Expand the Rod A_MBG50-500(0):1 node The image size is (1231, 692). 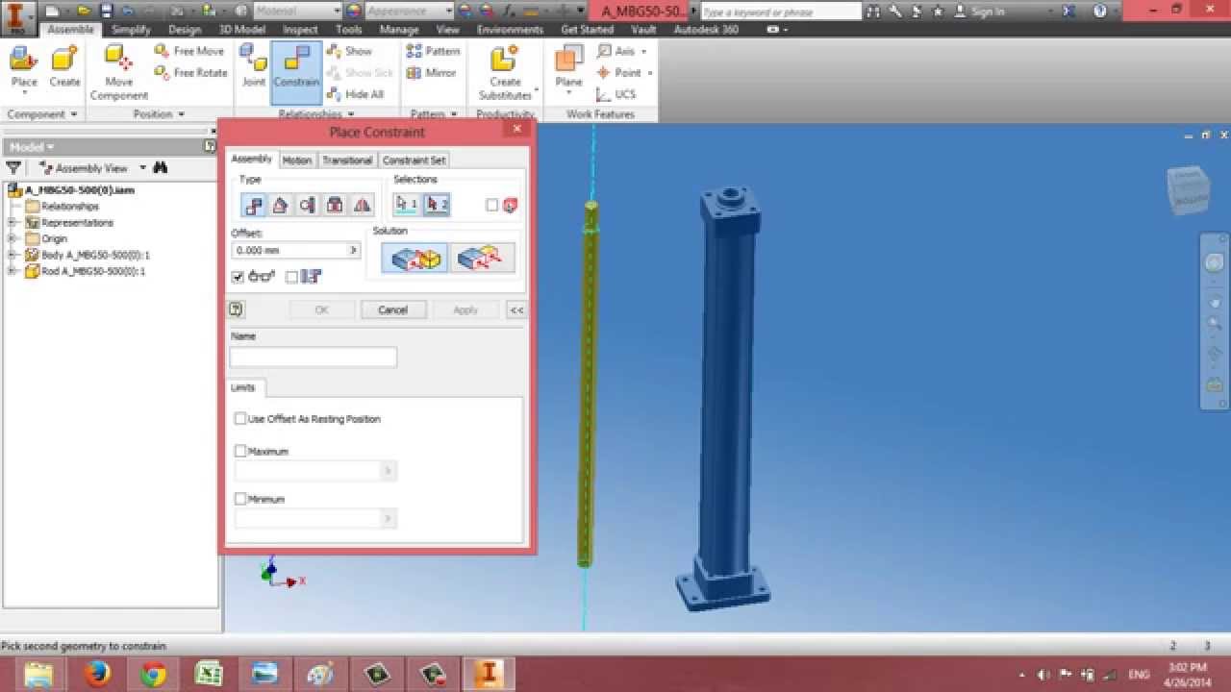13,271
